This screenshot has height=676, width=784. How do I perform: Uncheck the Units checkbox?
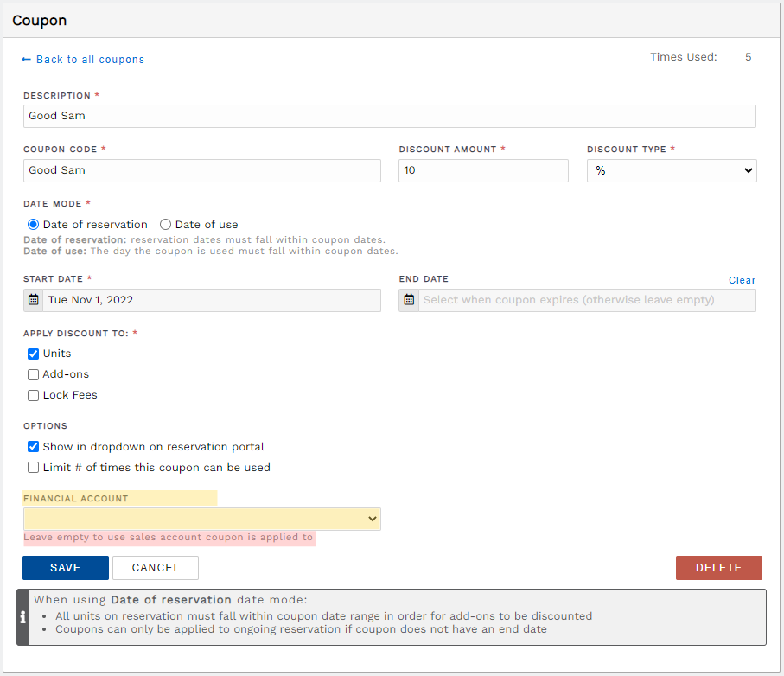pyautogui.click(x=32, y=353)
